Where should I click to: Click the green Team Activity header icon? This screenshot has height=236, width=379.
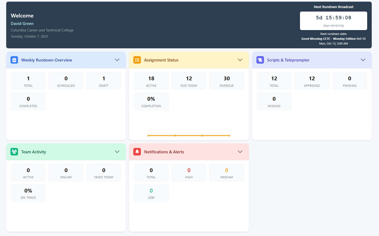tap(14, 152)
